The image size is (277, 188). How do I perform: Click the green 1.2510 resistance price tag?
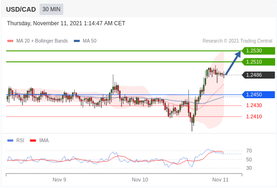258,62
